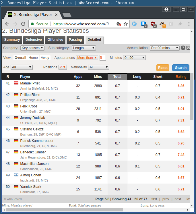This screenshot has width=196, height=214.
Task: Open the blue S extension with badge 4
Action: 144,24
